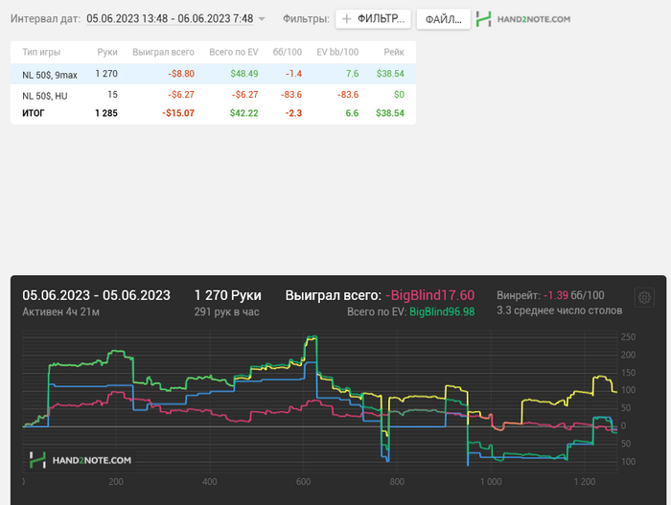671x505 pixels.
Task: Sort by the Тип игры column header
Action: [41, 52]
